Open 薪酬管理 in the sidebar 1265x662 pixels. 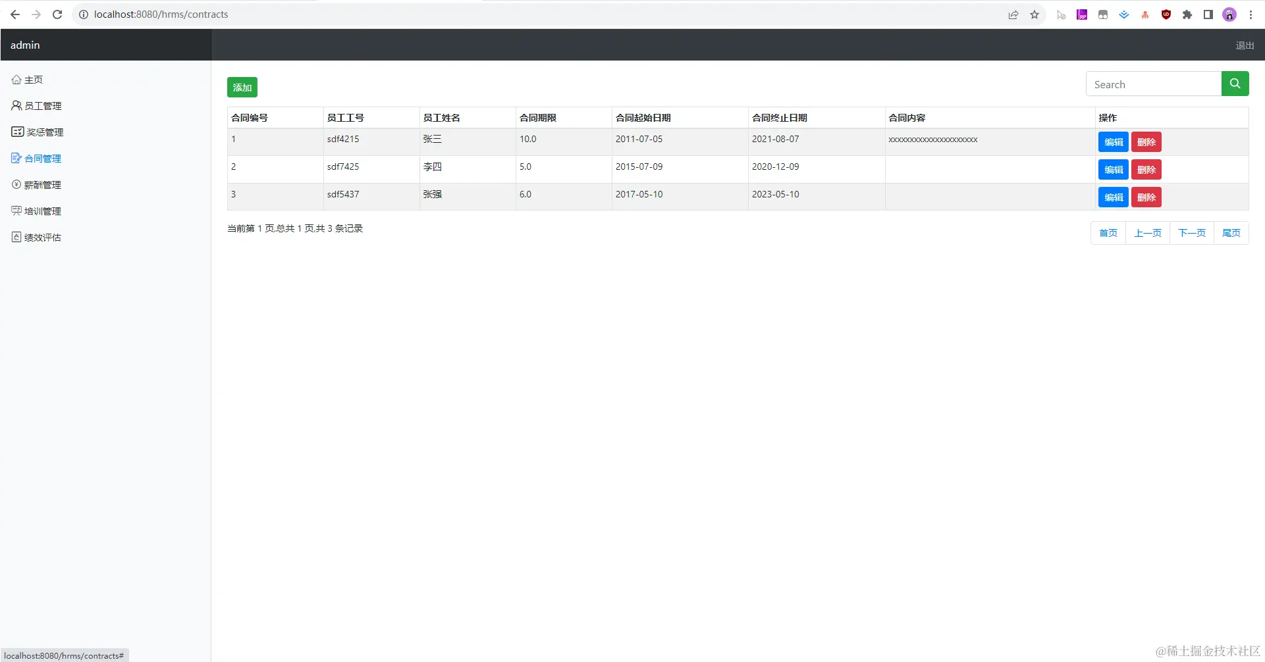36,185
